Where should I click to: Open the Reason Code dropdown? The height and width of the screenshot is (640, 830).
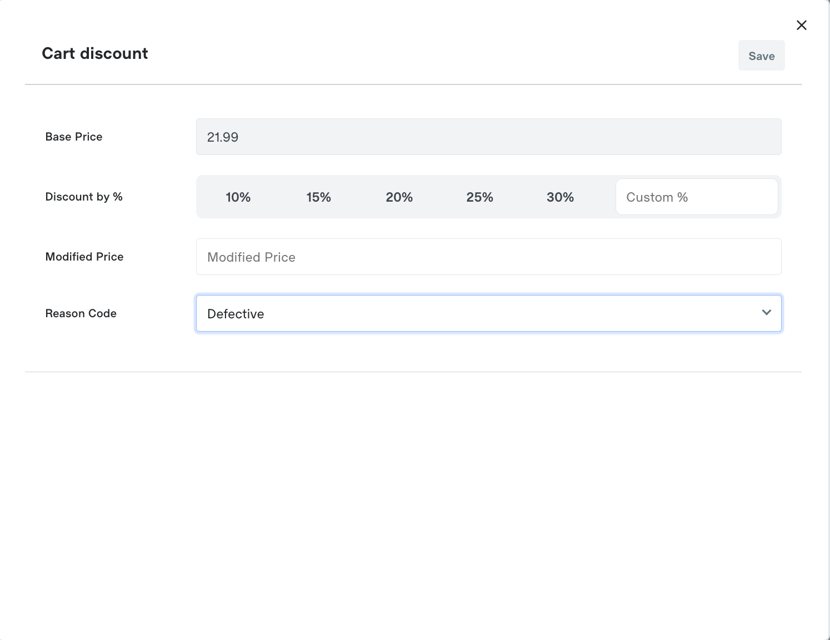(x=488, y=313)
